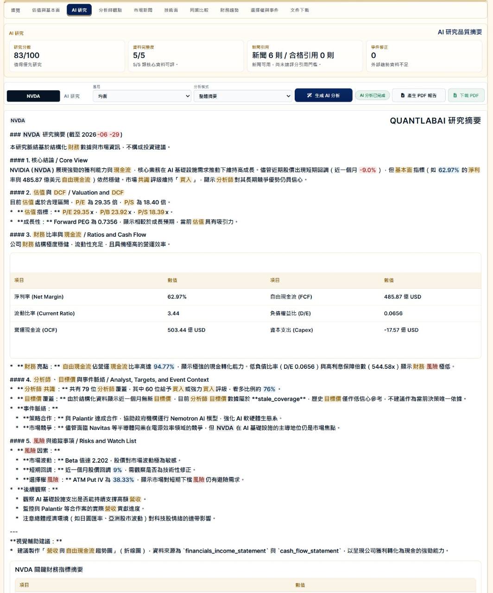Click the highlighted 38.33% figure
493x593 pixels.
[x=123, y=479]
